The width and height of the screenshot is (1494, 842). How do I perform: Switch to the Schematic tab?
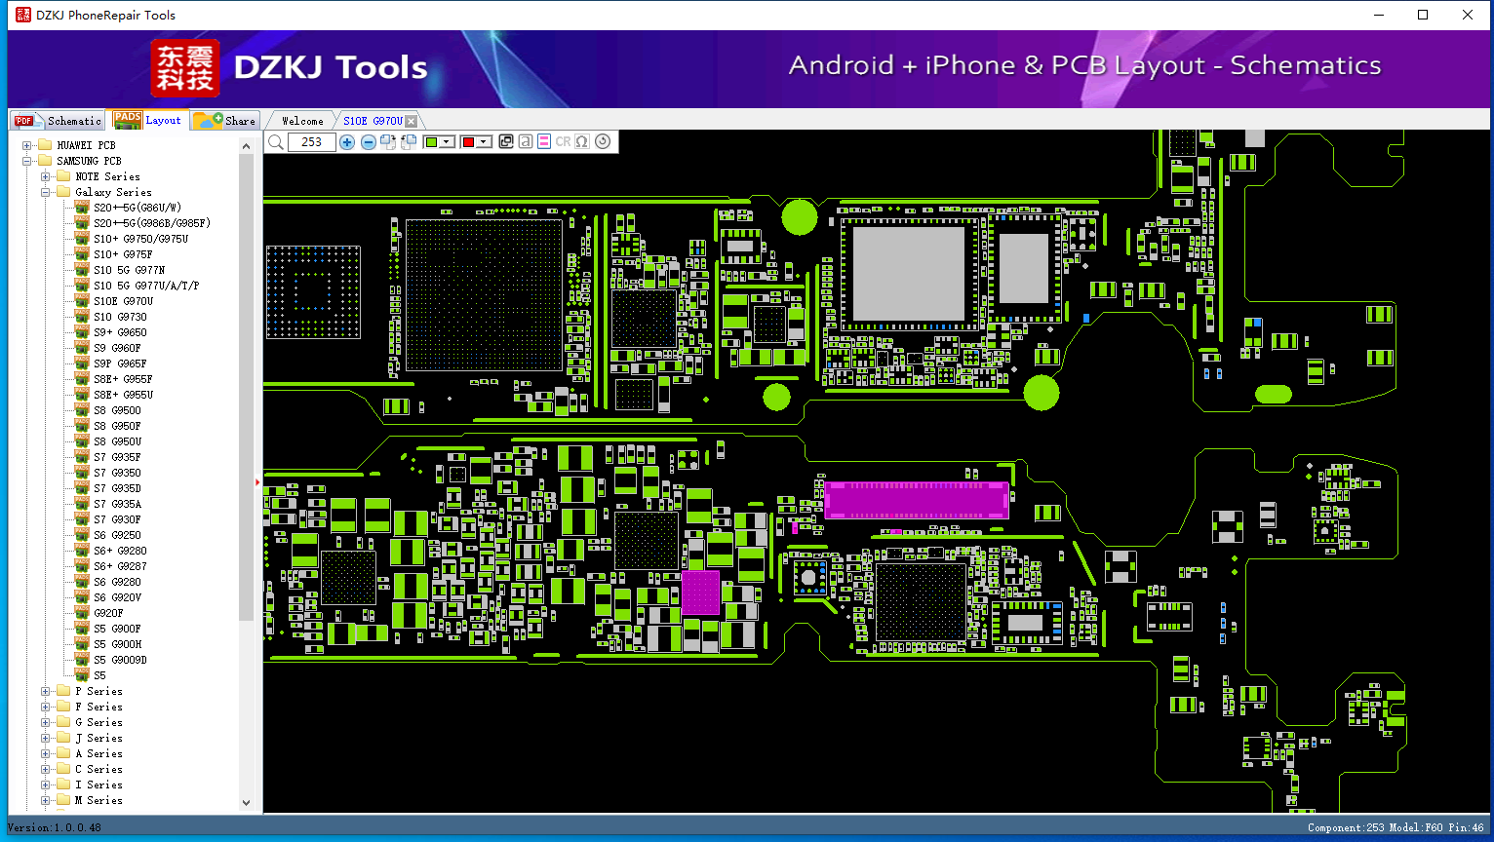[x=58, y=121]
